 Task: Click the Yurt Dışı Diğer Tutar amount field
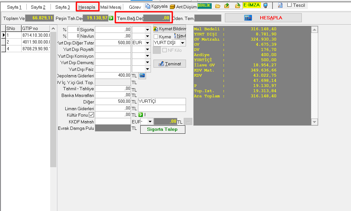[x=113, y=43]
